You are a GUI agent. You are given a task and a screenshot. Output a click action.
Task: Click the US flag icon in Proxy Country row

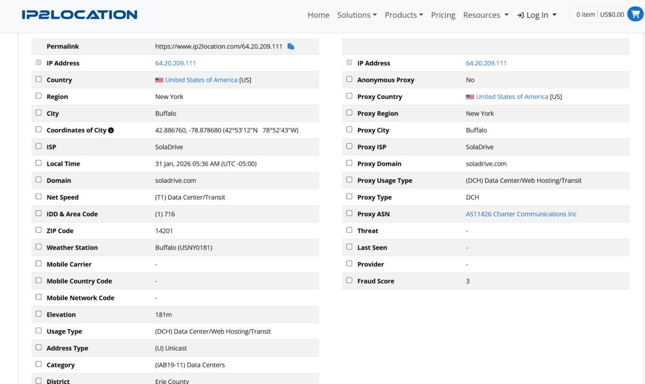(x=470, y=97)
